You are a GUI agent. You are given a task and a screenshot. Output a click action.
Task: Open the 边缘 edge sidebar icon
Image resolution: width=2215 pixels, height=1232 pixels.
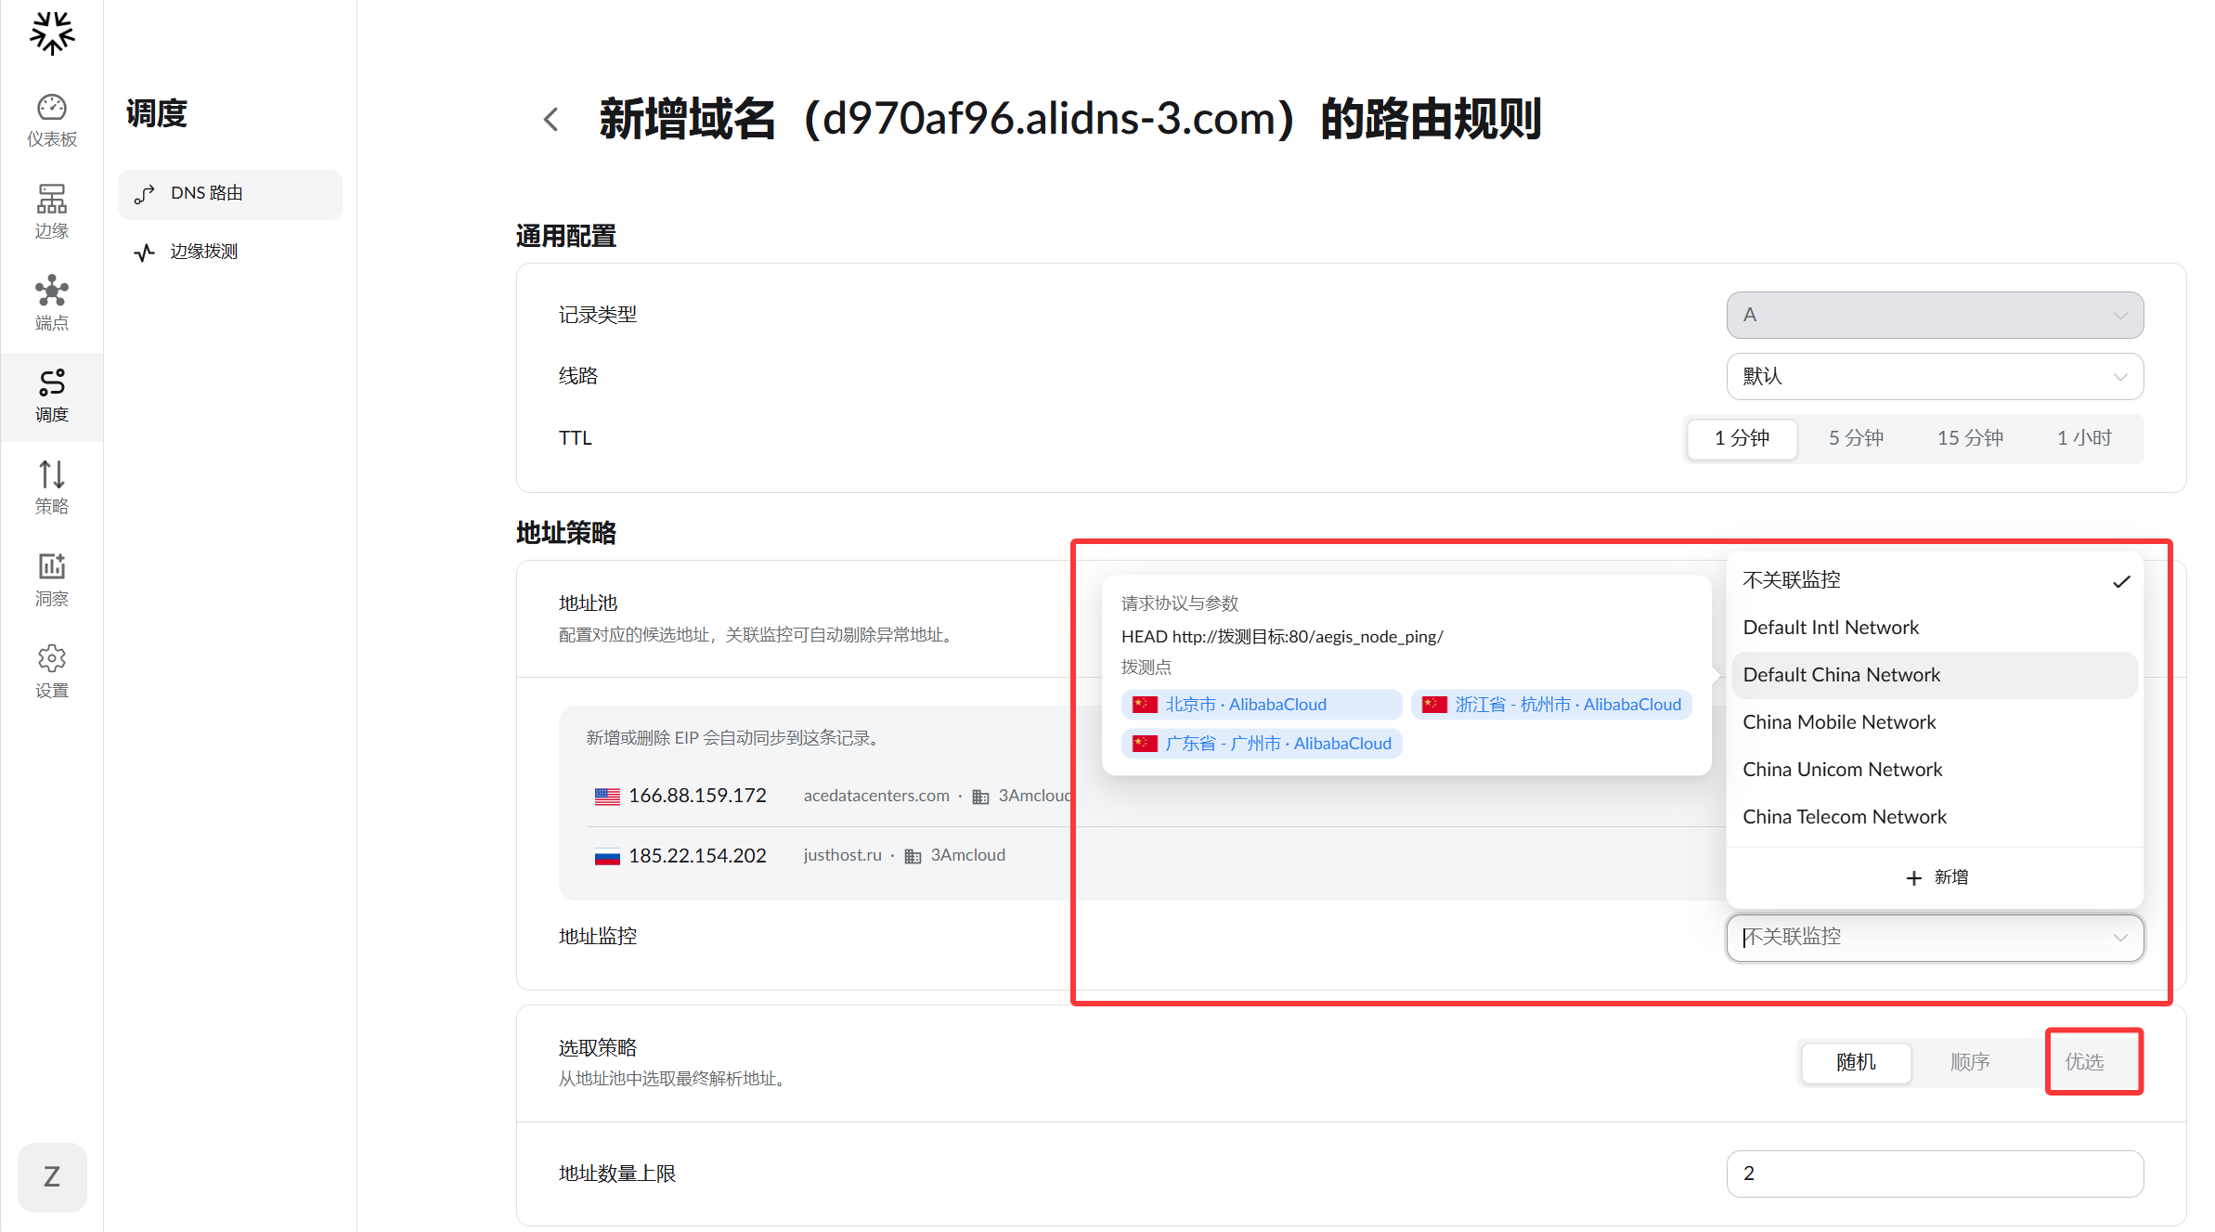tap(52, 212)
